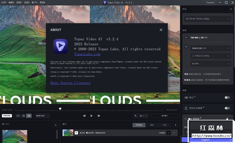This screenshot has width=235, height=143.
Task: Click the 消除运动模糊 filter icon
Action: coord(186,108)
